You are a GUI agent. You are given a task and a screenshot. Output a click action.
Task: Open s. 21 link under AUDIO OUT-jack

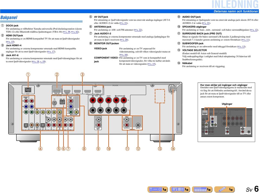[x=206, y=23]
